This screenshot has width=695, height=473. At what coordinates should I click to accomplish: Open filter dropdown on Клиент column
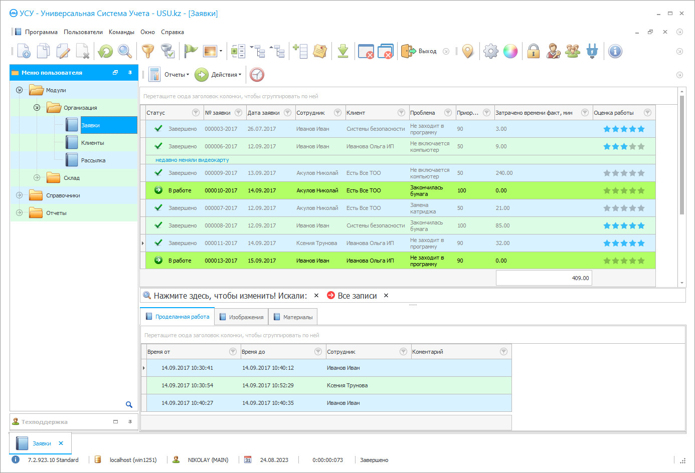(x=401, y=113)
